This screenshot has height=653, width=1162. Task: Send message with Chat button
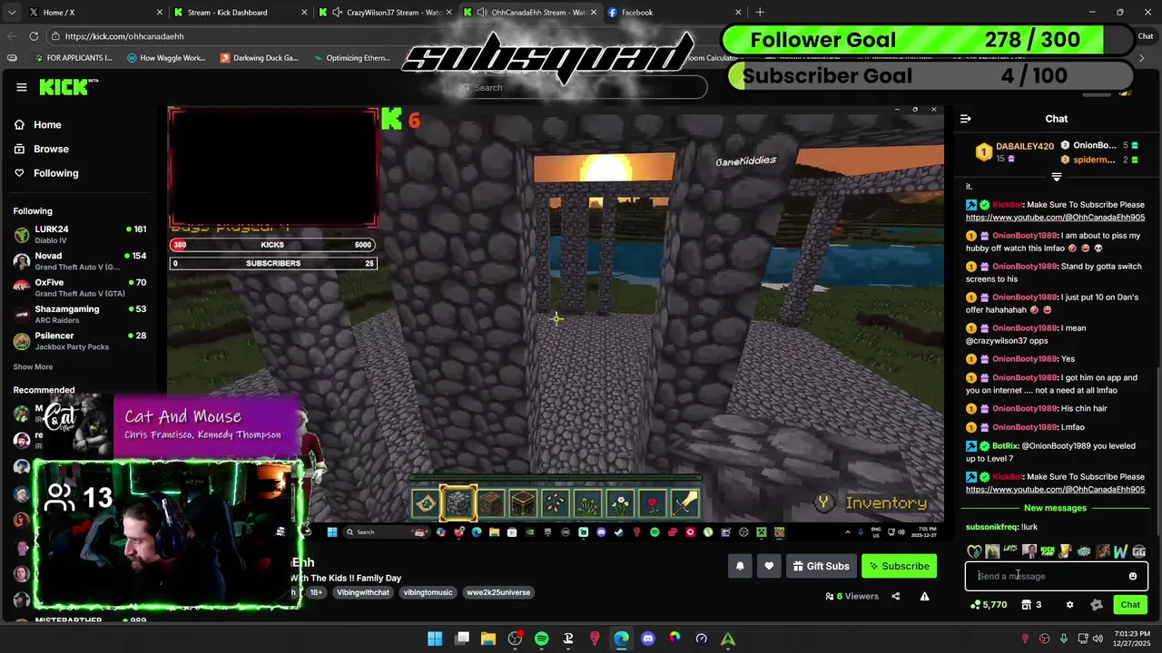pos(1130,605)
